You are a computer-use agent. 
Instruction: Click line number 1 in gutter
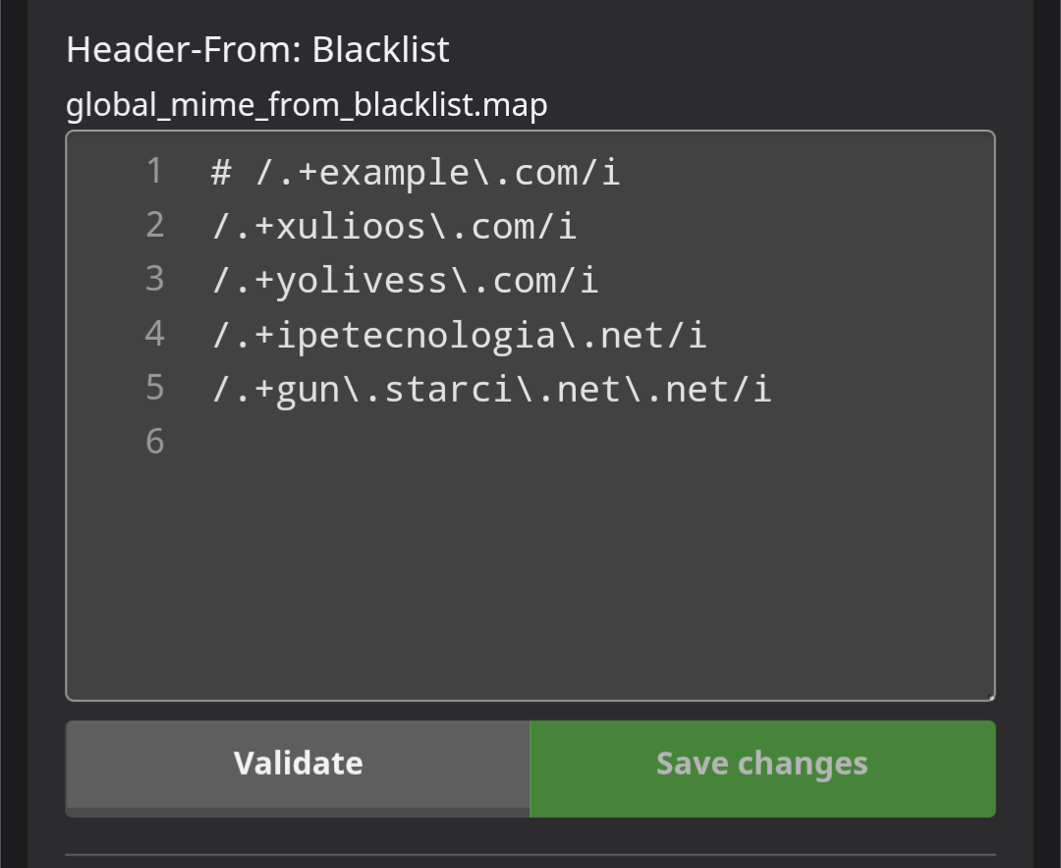point(154,172)
